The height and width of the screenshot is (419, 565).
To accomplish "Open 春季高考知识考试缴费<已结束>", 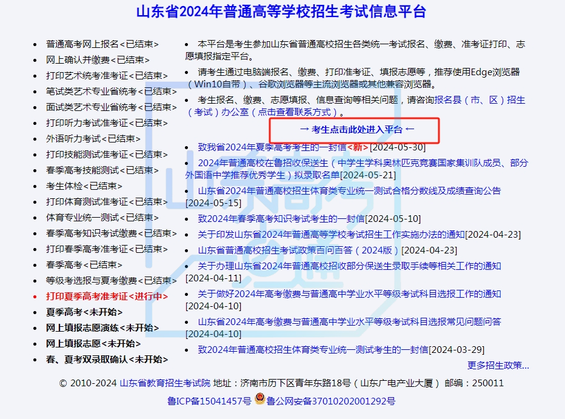I will tap(112, 233).
